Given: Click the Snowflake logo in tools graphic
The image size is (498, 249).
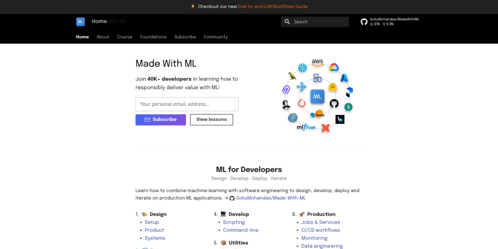Looking at the screenshot, I should pos(302,67).
